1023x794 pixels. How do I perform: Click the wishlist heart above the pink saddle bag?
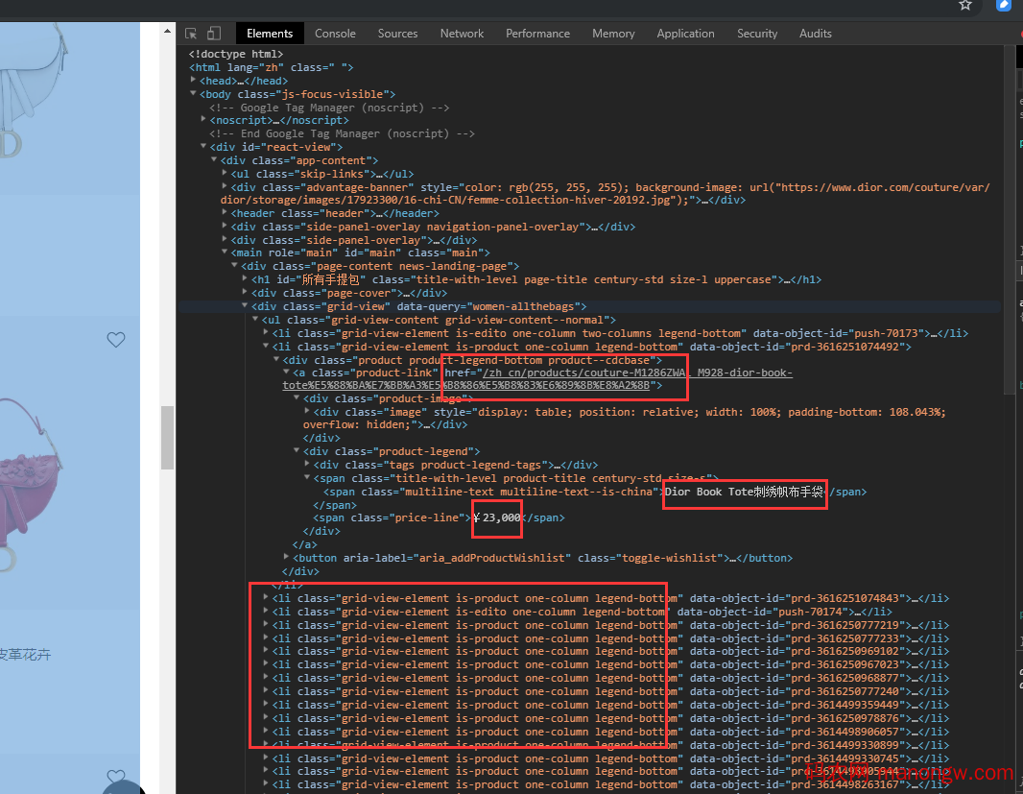(x=116, y=340)
